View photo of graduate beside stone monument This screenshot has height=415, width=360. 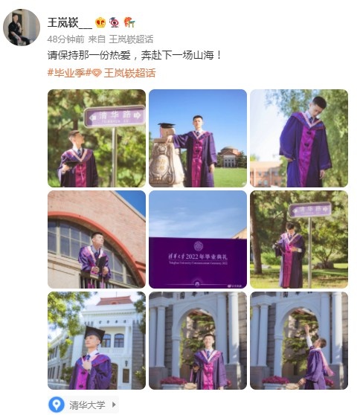tap(198, 138)
